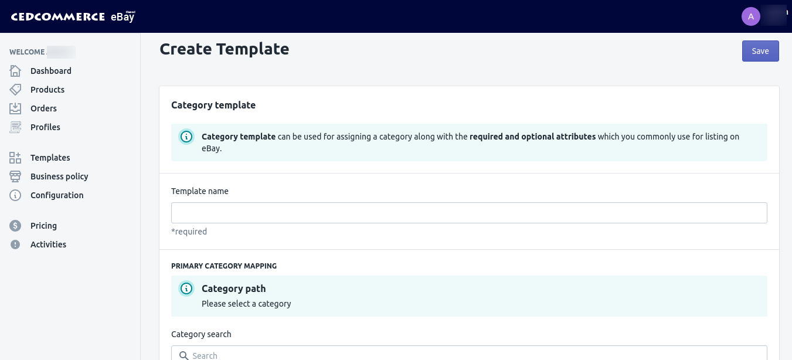The height and width of the screenshot is (360, 792).
Task: Click the CedCommerce eBay logo
Action: click(73, 16)
